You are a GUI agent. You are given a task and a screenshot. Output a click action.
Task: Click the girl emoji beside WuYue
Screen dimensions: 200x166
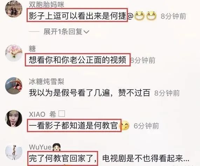pos(56,147)
